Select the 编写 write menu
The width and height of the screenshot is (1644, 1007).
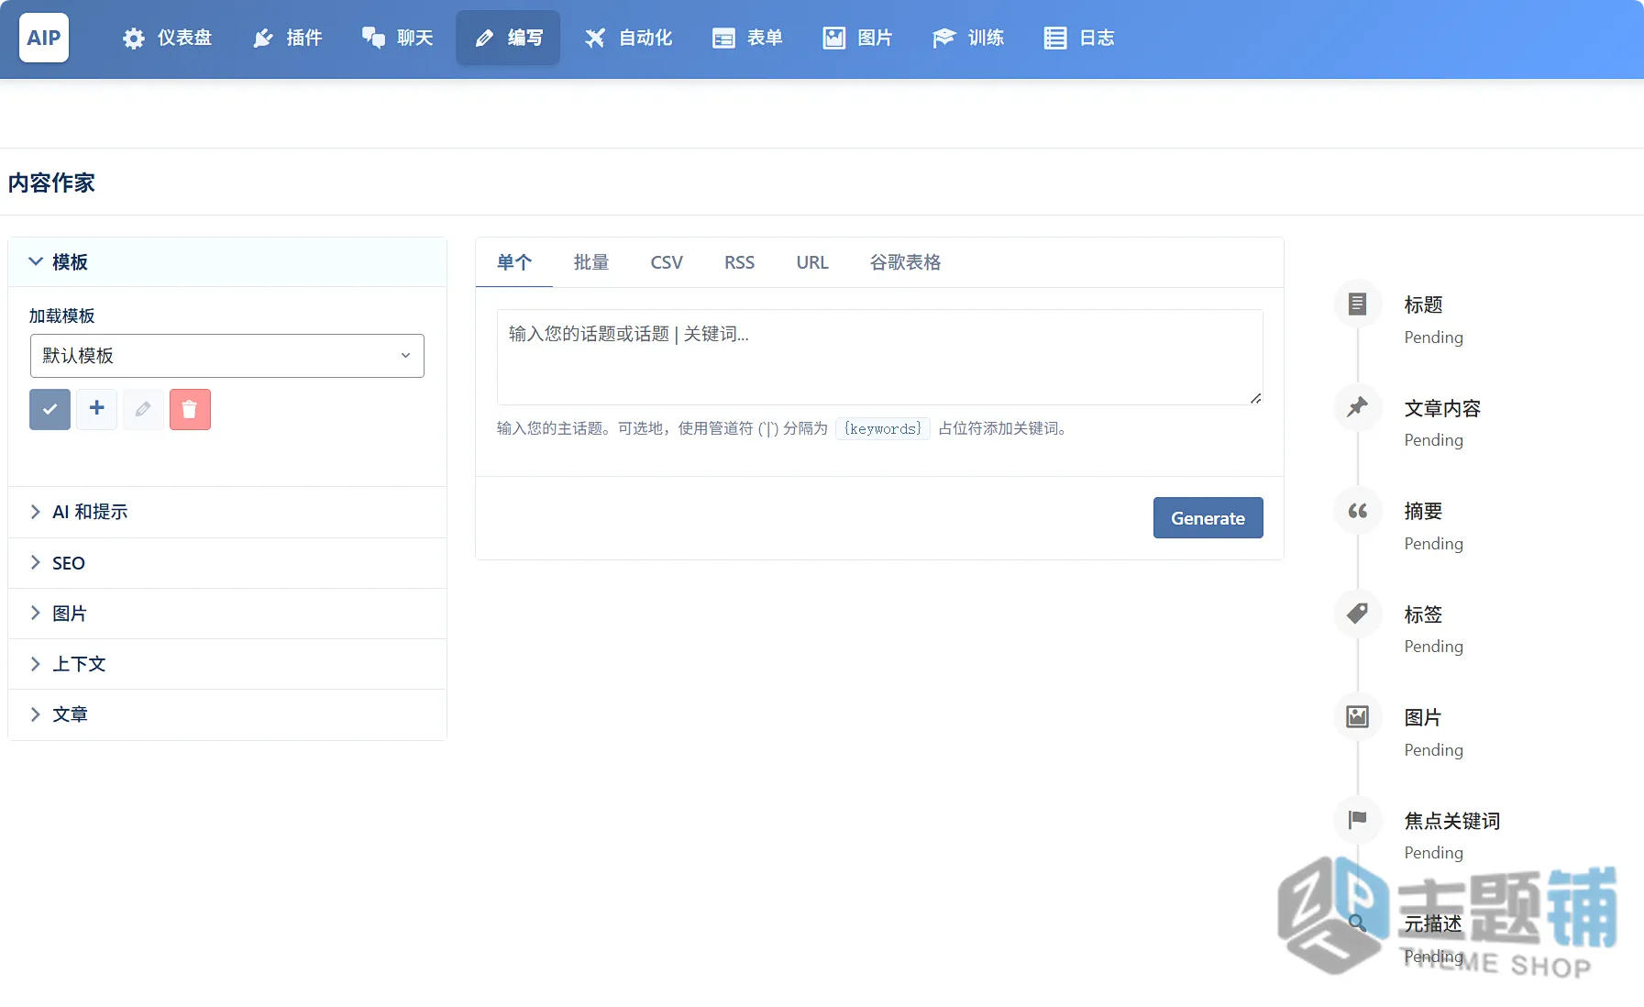click(508, 38)
